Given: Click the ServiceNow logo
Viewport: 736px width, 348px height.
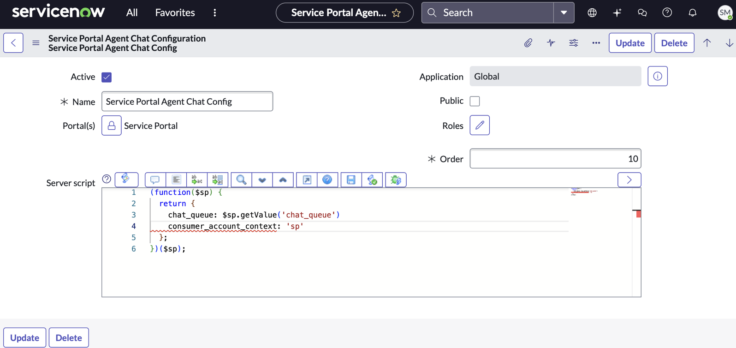Looking at the screenshot, I should (x=58, y=12).
